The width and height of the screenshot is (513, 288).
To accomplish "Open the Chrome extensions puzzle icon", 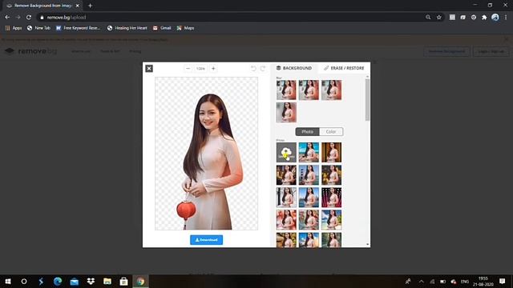I will (x=484, y=18).
